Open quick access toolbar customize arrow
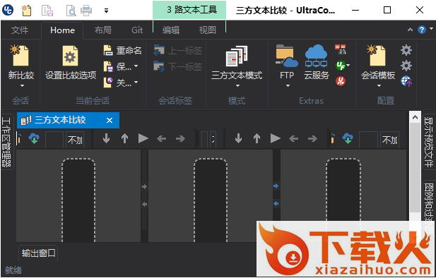This screenshot has width=436, height=278. click(106, 11)
